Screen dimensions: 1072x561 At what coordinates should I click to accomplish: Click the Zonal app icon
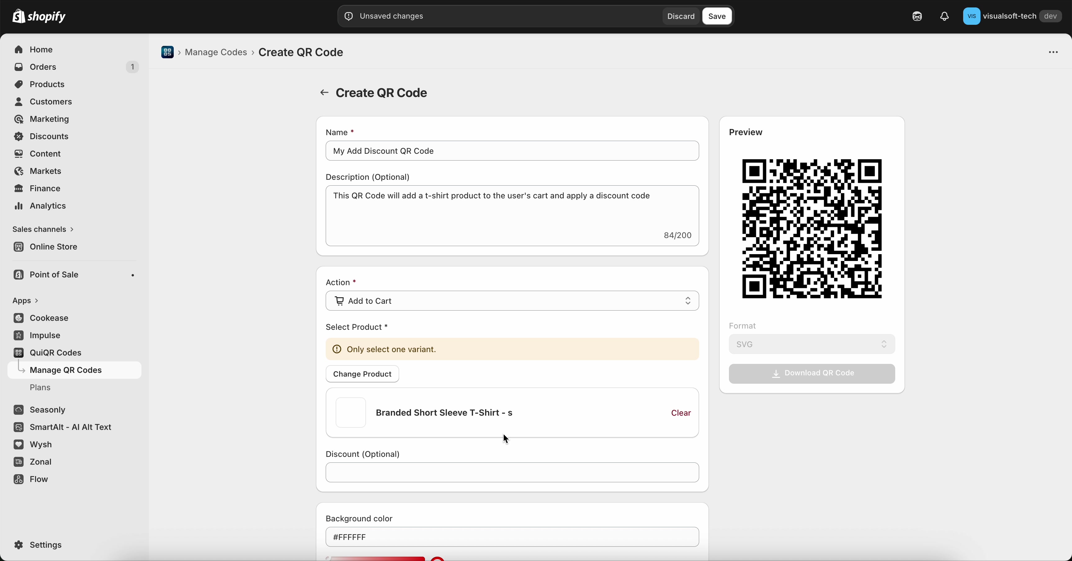(x=19, y=462)
